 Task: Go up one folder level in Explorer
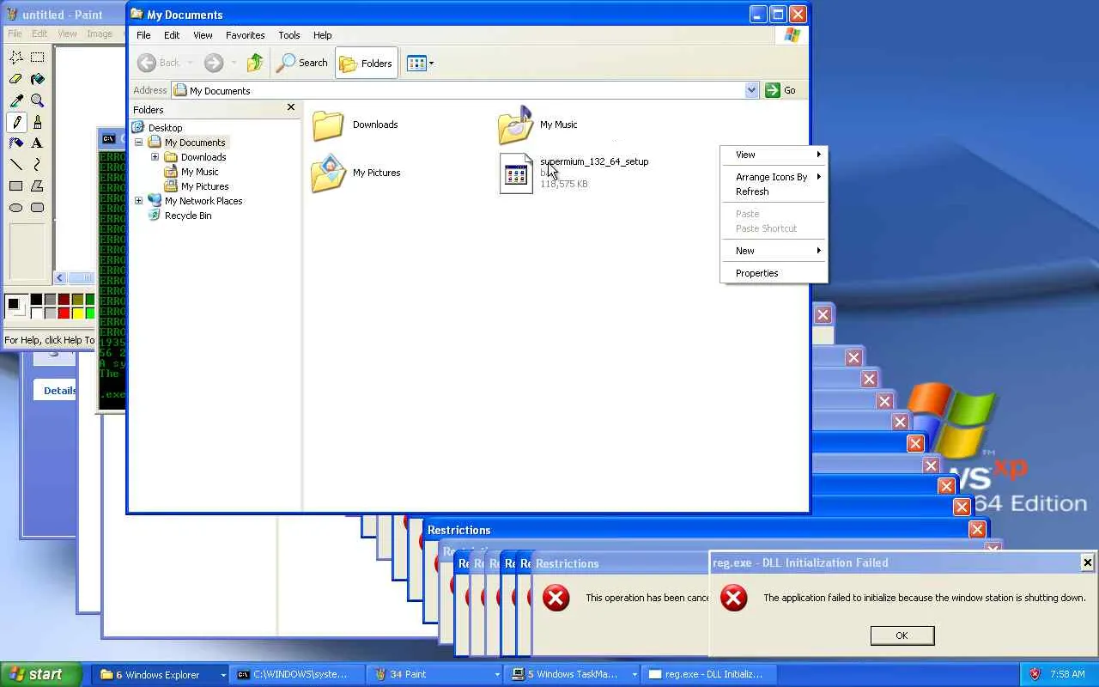(255, 63)
